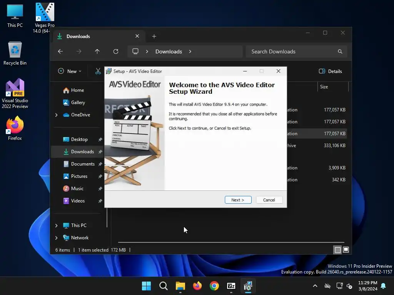Open Documents in quick access
394x295 pixels.
(83, 164)
